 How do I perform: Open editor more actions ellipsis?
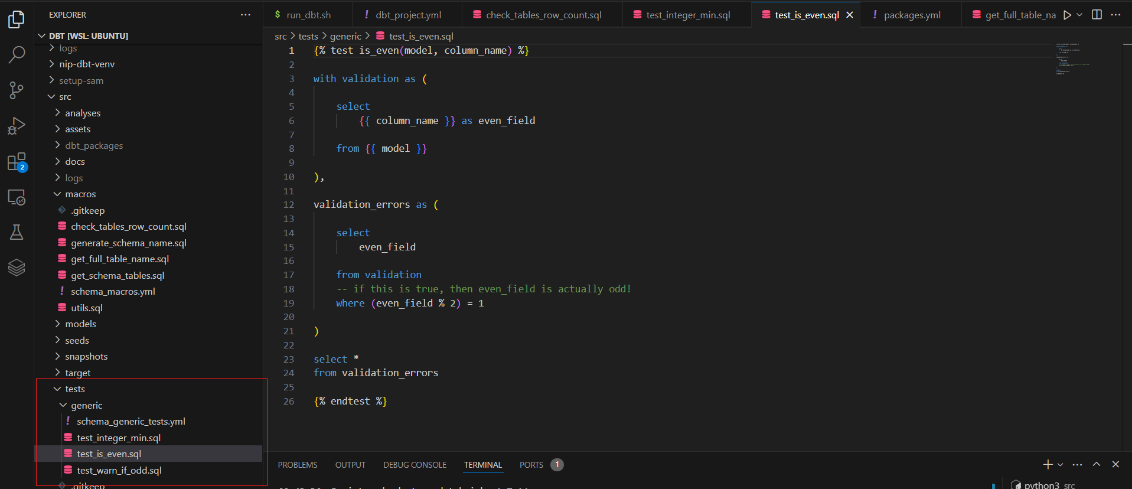(1115, 15)
